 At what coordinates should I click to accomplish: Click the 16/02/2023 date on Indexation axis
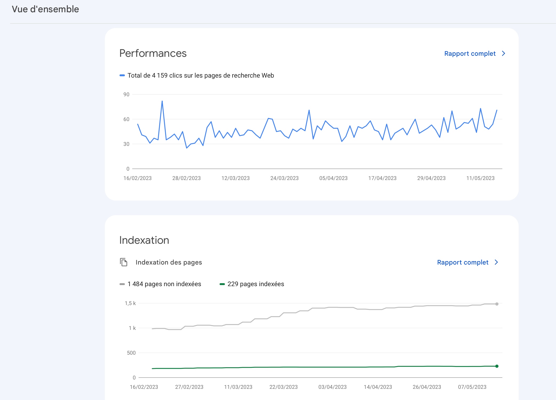pos(144,387)
